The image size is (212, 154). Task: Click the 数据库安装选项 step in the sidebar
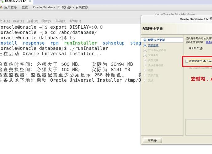[x=157, y=50]
